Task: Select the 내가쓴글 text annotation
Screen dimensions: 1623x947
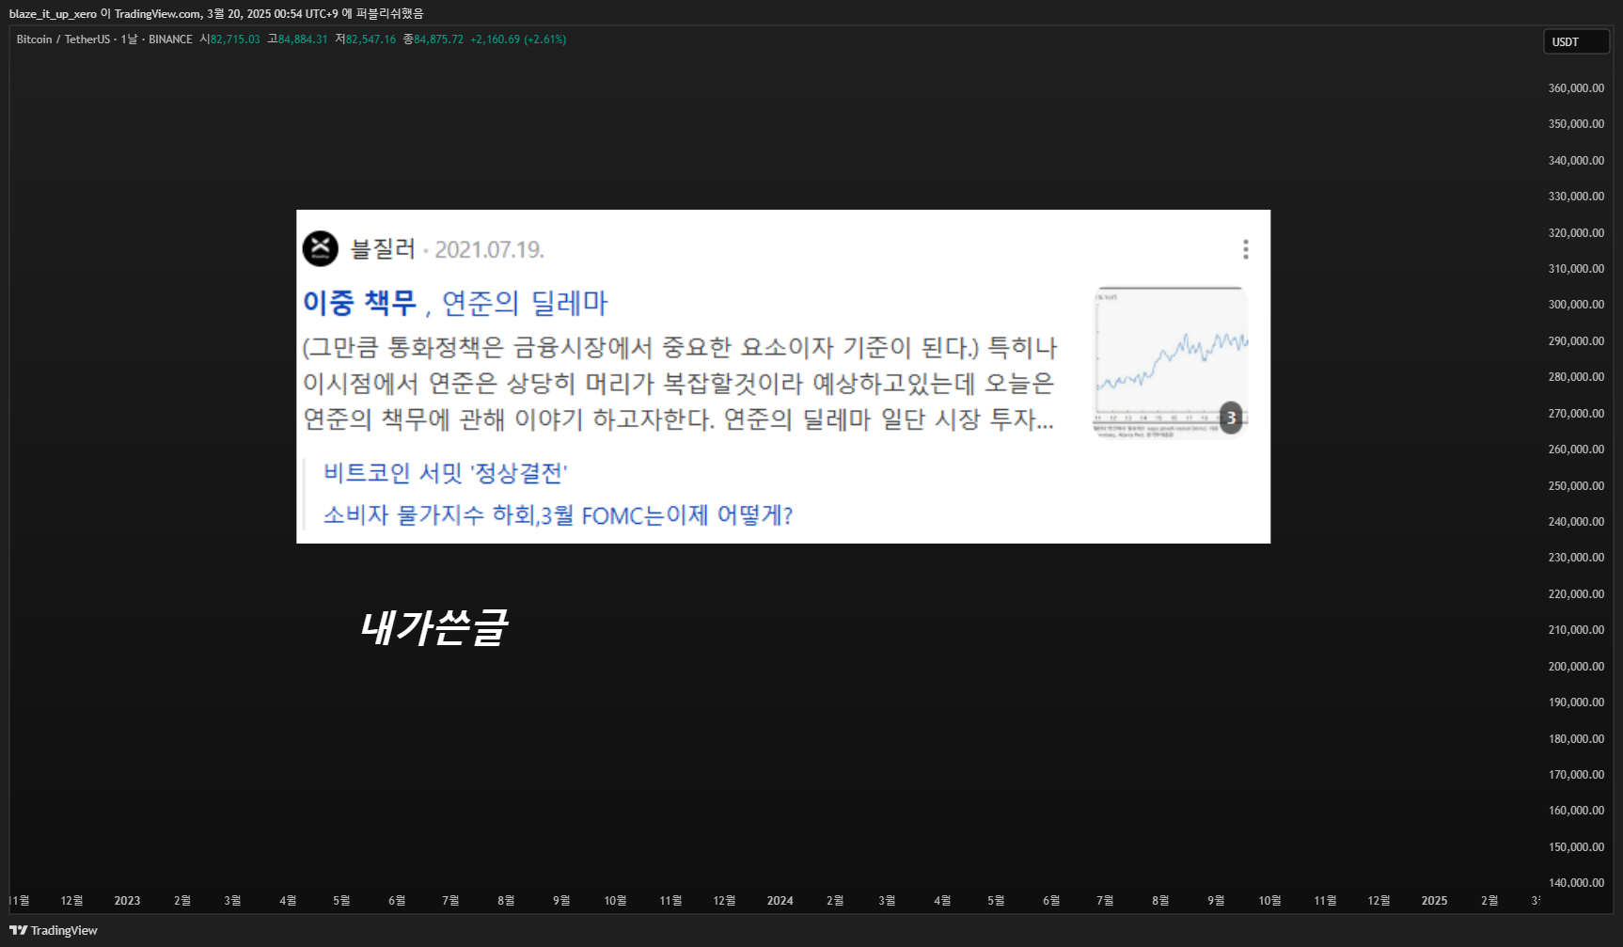Action: pyautogui.click(x=434, y=627)
